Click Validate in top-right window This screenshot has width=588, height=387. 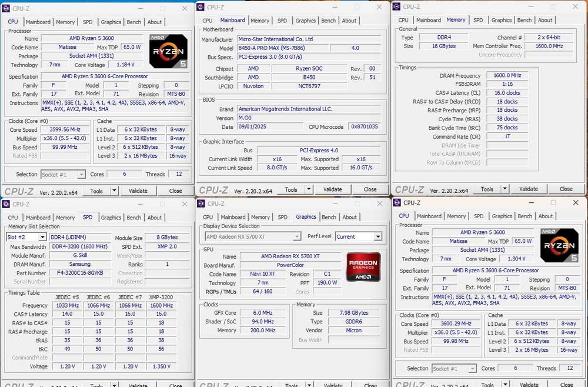pos(529,189)
